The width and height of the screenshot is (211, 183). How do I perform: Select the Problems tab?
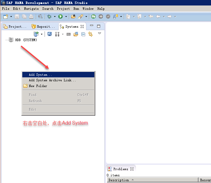pyautogui.click(x=121, y=169)
